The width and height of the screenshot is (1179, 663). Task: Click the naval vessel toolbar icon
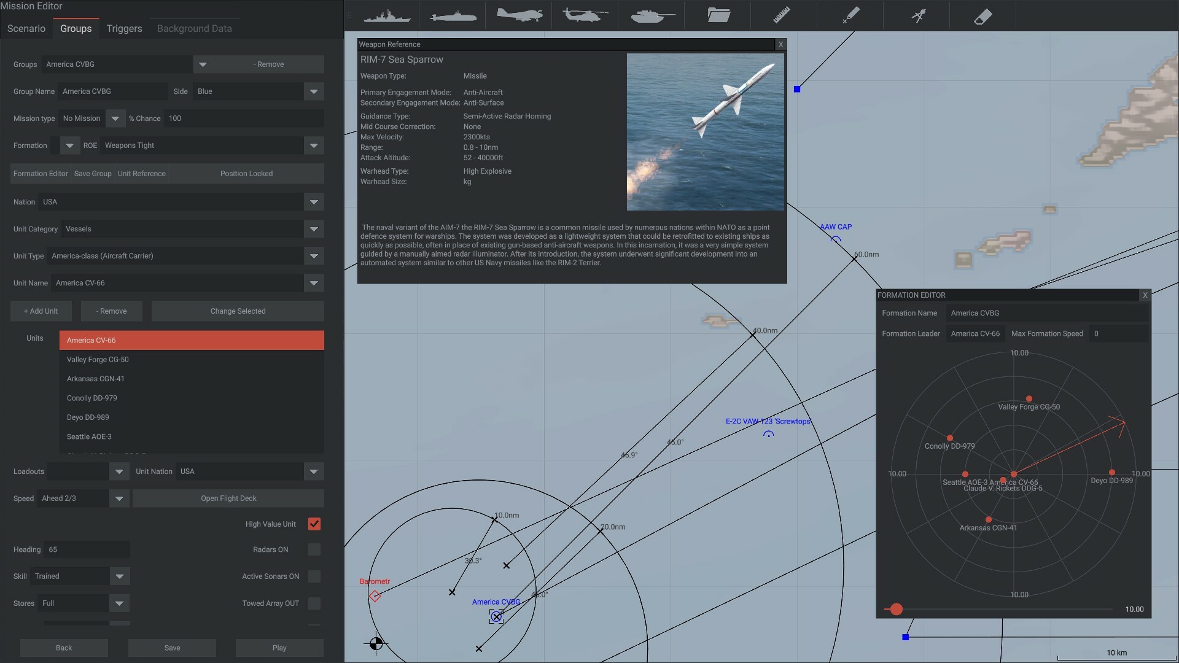pyautogui.click(x=386, y=15)
